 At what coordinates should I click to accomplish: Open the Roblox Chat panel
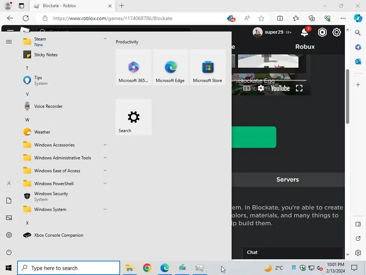pyautogui.click(x=293, y=252)
